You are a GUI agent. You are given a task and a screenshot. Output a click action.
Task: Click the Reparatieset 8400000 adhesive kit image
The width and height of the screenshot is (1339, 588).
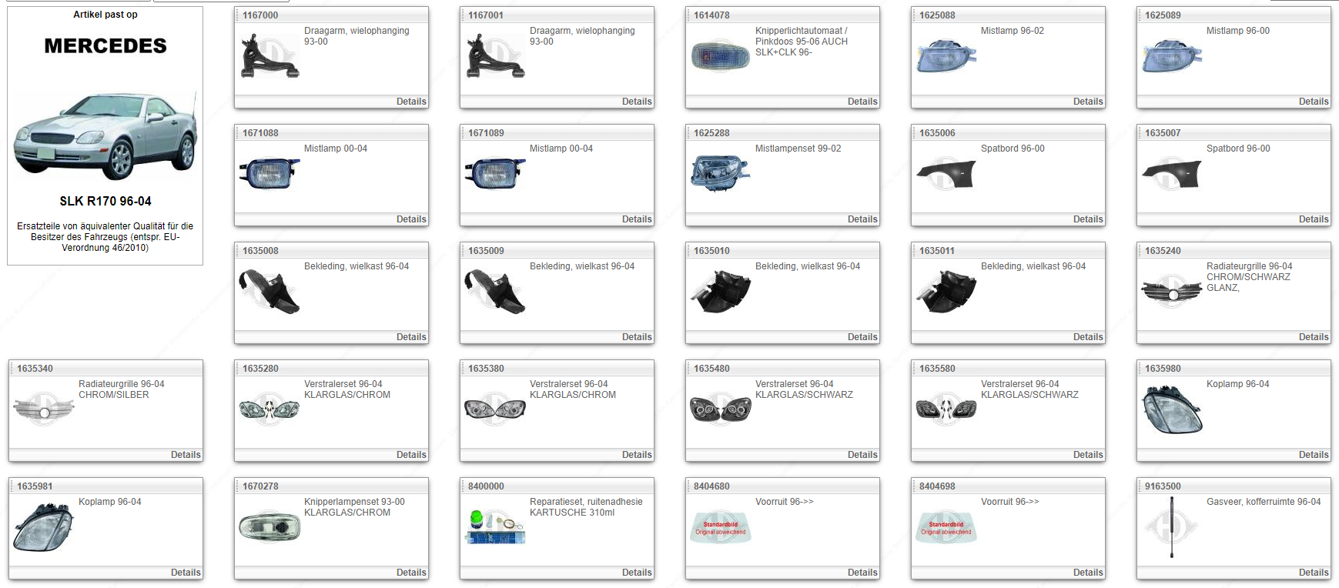(x=494, y=527)
